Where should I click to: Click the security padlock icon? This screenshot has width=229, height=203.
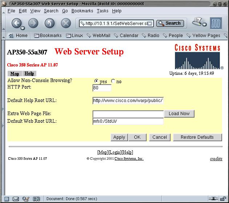[223, 199]
